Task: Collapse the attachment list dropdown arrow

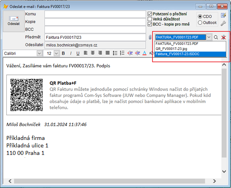Action: [209, 37]
